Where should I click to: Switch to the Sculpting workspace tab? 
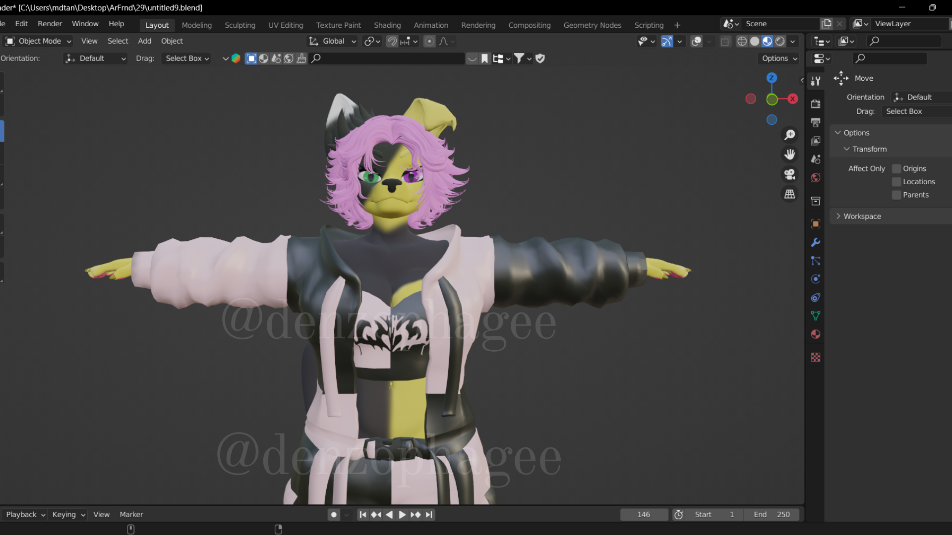(x=240, y=25)
